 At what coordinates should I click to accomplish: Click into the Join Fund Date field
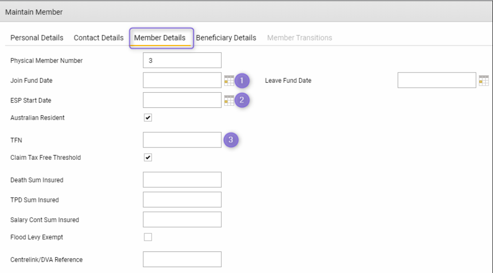182,80
